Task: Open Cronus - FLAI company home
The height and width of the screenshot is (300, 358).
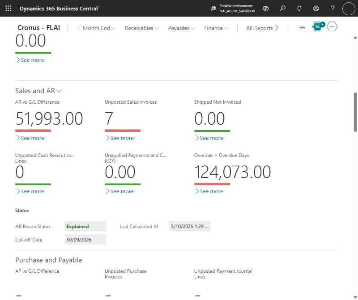Action: (38, 28)
